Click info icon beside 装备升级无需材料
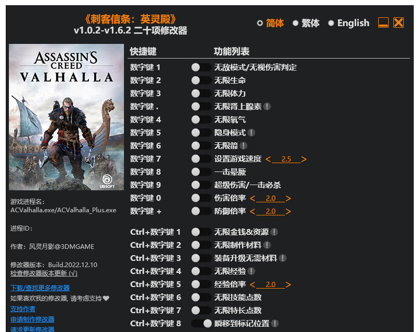Image resolution: width=420 pixels, height=332 pixels. pyautogui.click(x=282, y=258)
